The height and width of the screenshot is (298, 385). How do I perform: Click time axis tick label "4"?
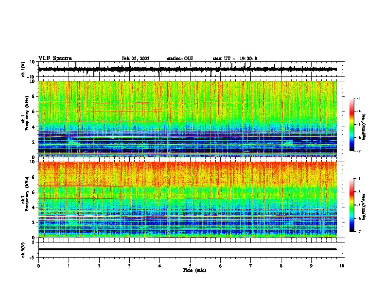click(160, 266)
